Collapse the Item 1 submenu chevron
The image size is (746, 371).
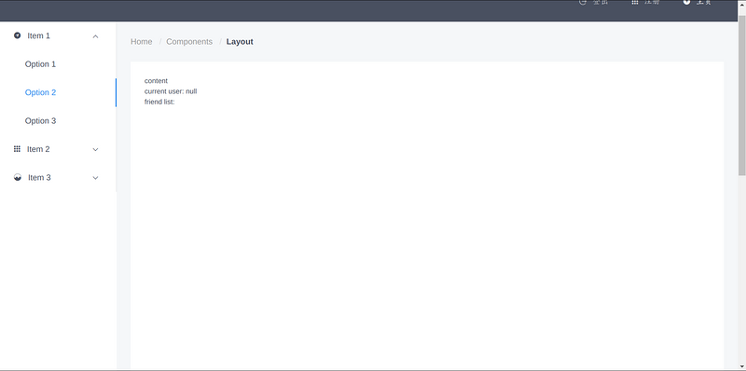(95, 36)
